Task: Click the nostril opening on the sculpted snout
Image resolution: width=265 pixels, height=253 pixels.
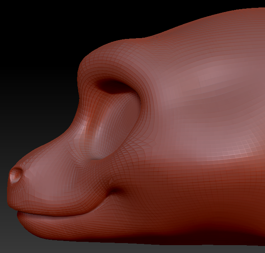Action: [x=16, y=175]
